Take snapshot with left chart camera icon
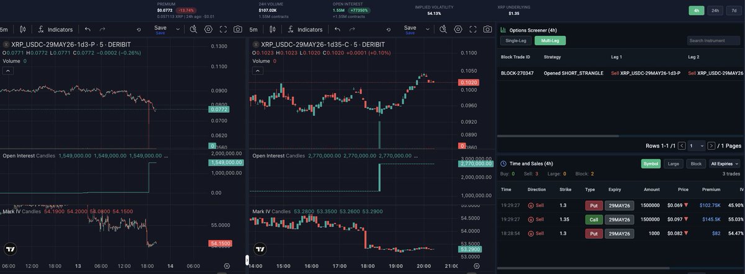745x274 pixels. (238, 29)
